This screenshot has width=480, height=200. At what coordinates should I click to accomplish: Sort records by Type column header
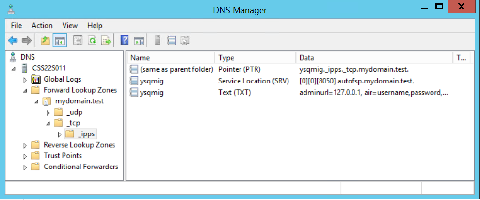255,58
